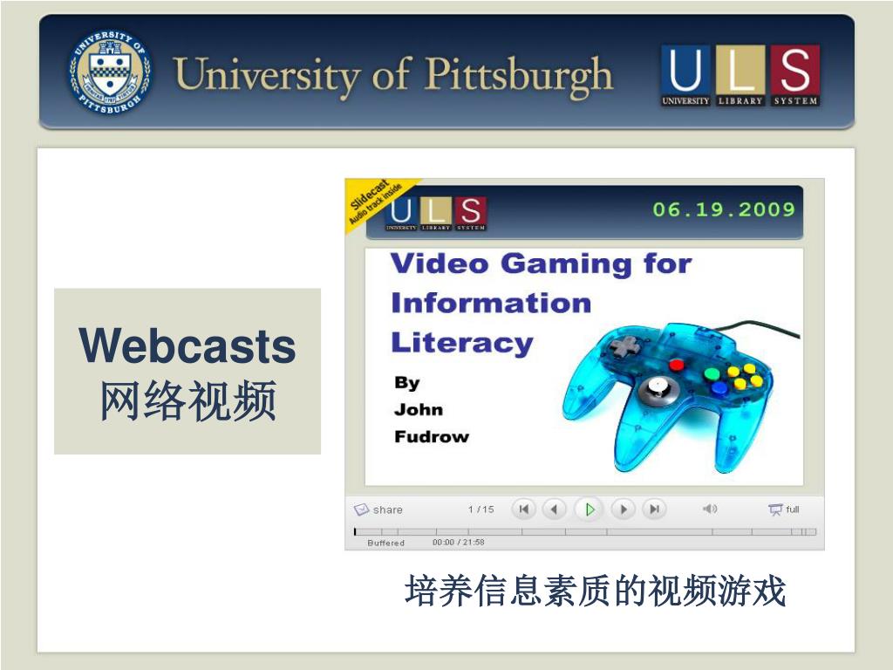Click the 'Video Gaming for Information Literacy' slide title
The width and height of the screenshot is (893, 670).
coord(541,303)
